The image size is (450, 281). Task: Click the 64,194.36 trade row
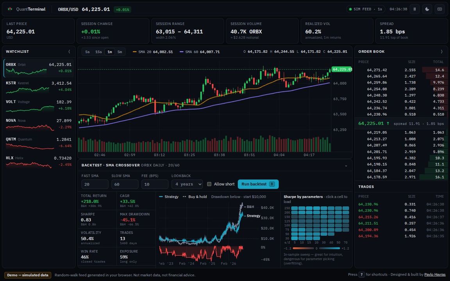pos(401,236)
